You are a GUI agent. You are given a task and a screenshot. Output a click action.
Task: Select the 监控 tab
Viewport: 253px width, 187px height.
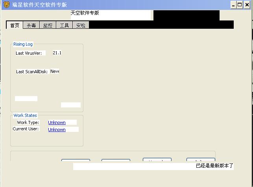(x=48, y=25)
